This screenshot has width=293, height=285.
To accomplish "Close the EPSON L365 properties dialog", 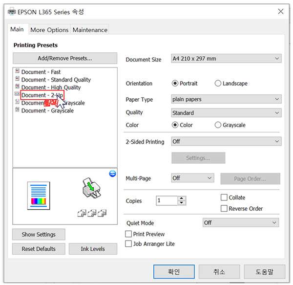I will [281, 11].
